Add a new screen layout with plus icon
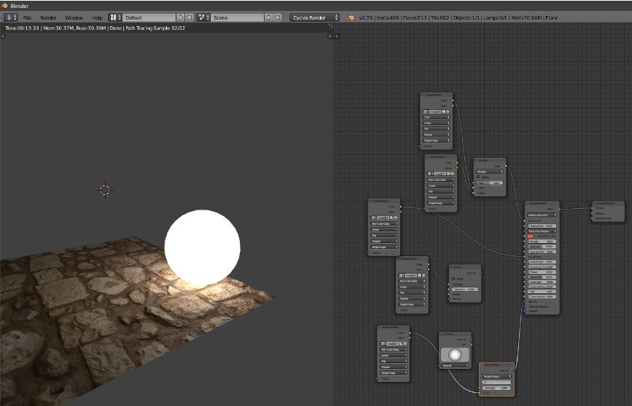The height and width of the screenshot is (406, 632). (181, 17)
